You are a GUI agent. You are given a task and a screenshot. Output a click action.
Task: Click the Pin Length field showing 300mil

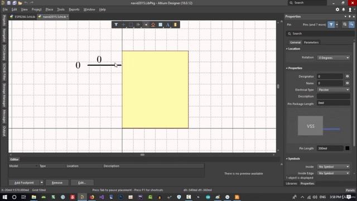330,149
